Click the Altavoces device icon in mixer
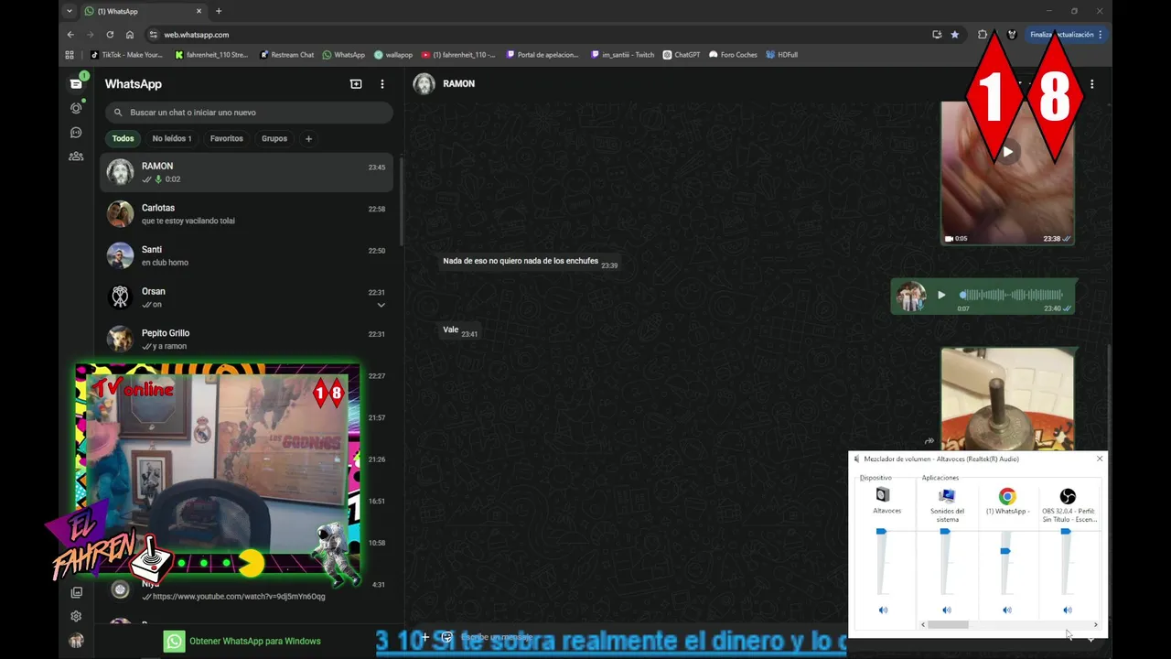The image size is (1171, 659). tap(883, 495)
